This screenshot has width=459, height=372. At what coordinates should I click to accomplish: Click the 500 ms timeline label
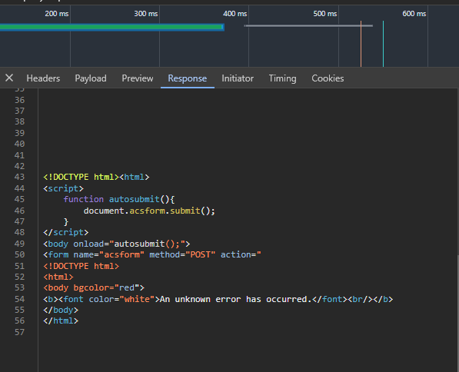pyautogui.click(x=325, y=14)
